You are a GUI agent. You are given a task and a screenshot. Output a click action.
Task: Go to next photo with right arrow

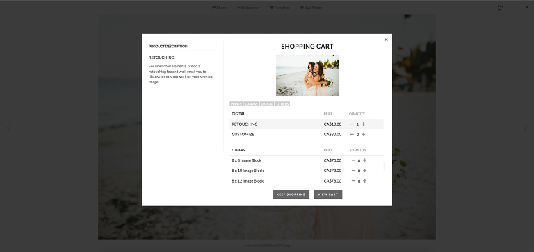tap(526, 128)
